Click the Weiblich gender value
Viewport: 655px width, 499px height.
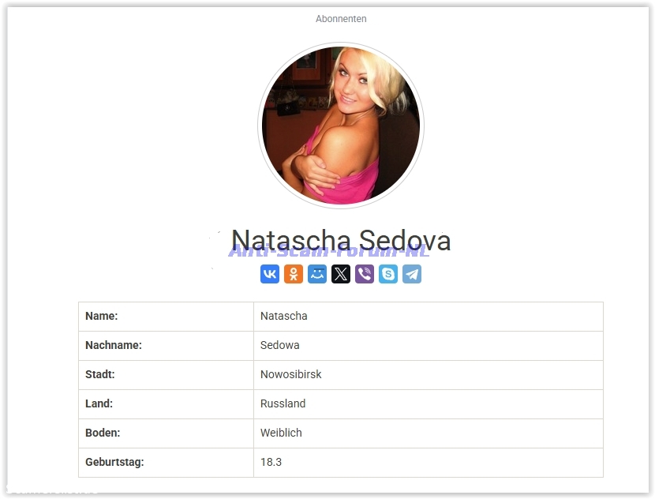point(281,433)
